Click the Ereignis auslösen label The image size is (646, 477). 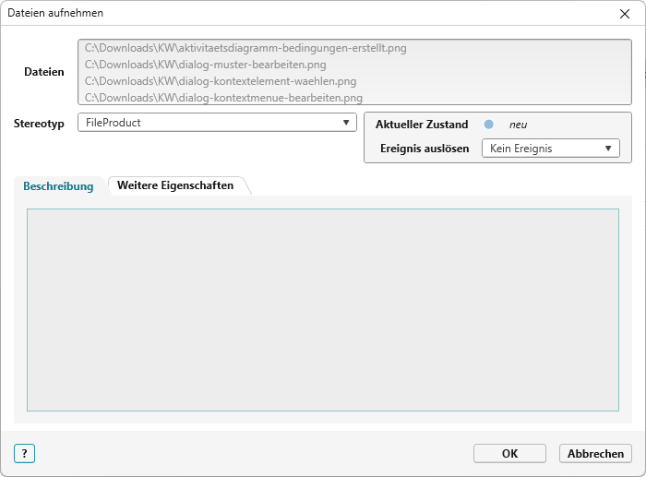pos(425,149)
